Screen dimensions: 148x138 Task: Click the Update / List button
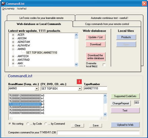pos(95,37)
